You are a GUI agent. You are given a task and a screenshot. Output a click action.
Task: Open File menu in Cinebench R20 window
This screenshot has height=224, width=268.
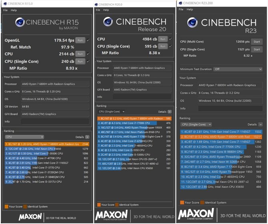(98, 10)
